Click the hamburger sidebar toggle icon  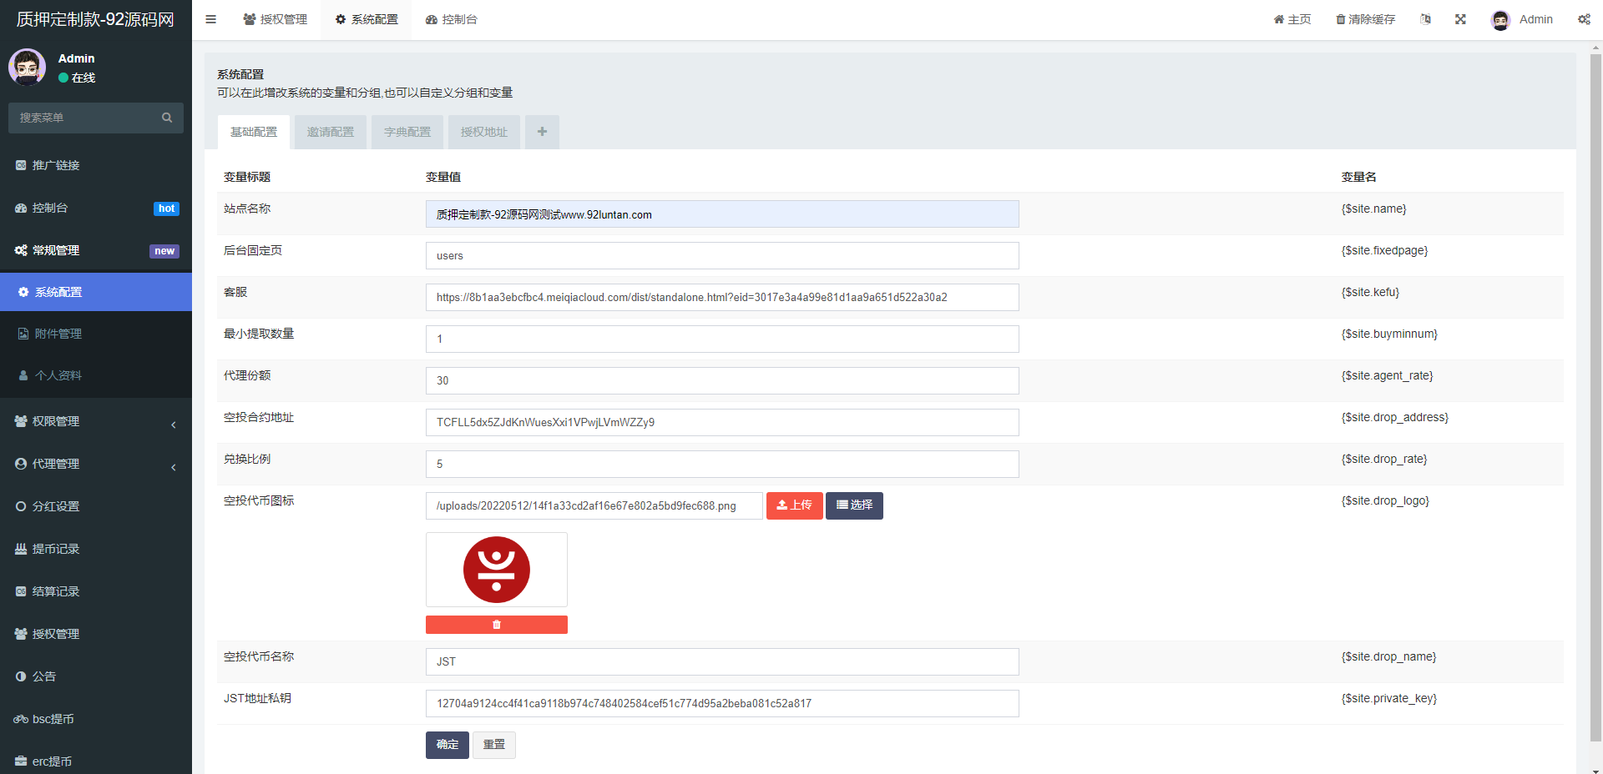tap(210, 19)
